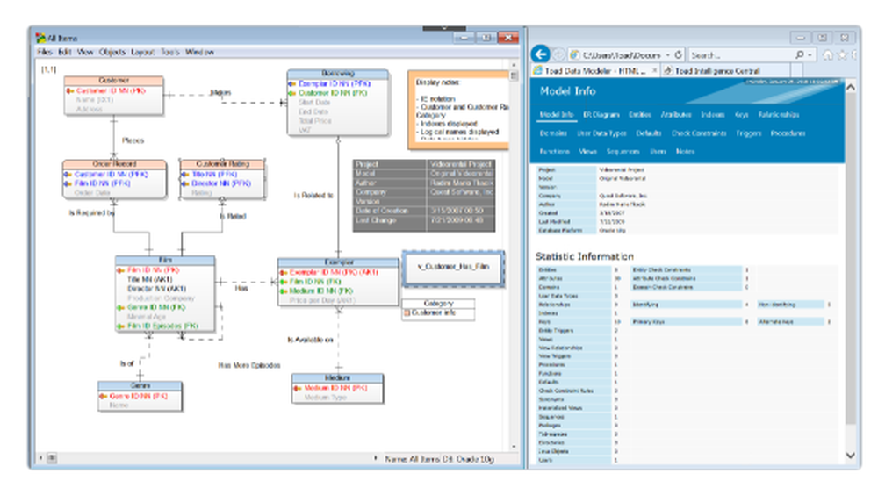878x495 pixels.
Task: Click the 'Is Available on' relationship label
Action: (310, 340)
